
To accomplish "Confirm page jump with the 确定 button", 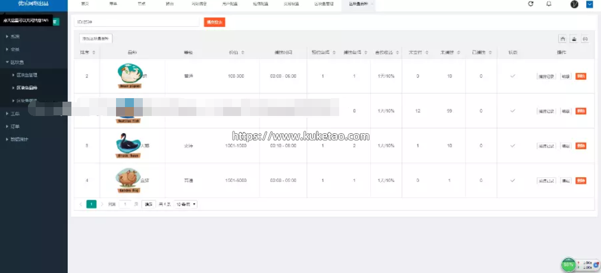I will click(149, 205).
